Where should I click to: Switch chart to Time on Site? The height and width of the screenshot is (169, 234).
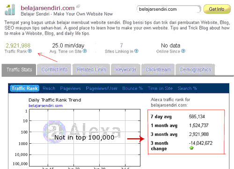(x=160, y=88)
